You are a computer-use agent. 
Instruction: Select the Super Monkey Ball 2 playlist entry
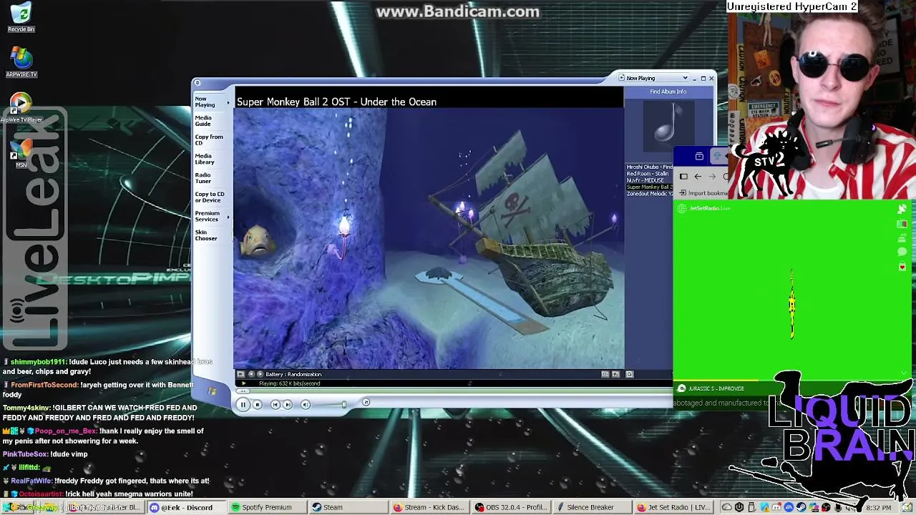click(x=649, y=187)
